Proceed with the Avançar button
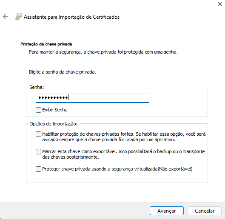 click(167, 210)
